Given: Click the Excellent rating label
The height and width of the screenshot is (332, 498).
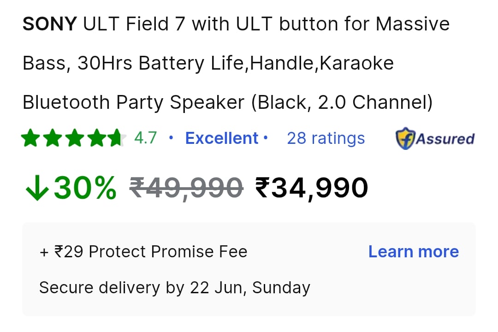Looking at the screenshot, I should tap(222, 138).
